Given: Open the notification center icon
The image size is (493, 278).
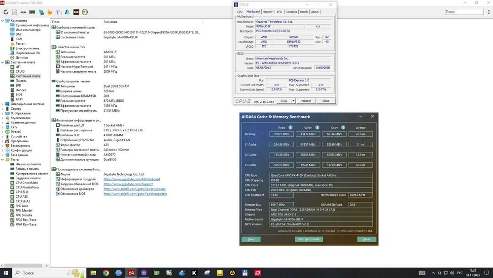Looking at the screenshot, I should pyautogui.click(x=487, y=273).
